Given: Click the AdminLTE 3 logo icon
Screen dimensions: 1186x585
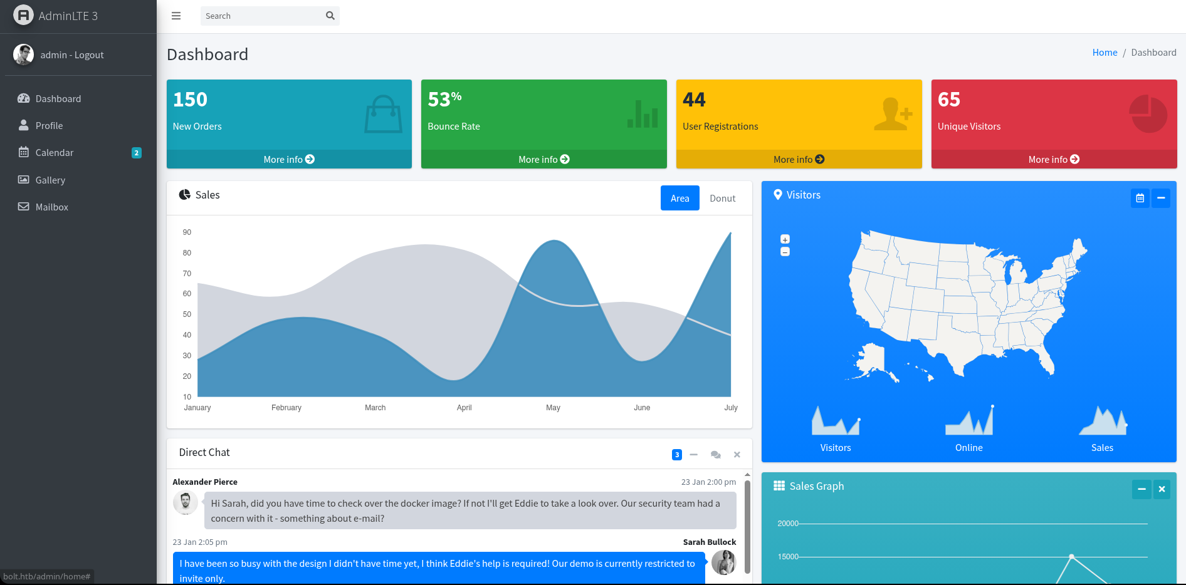Looking at the screenshot, I should point(23,15).
